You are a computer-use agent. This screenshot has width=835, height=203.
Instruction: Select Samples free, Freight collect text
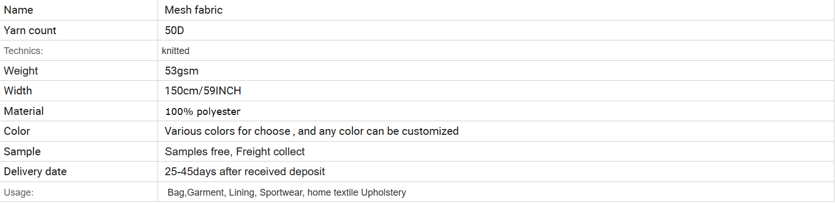click(235, 152)
